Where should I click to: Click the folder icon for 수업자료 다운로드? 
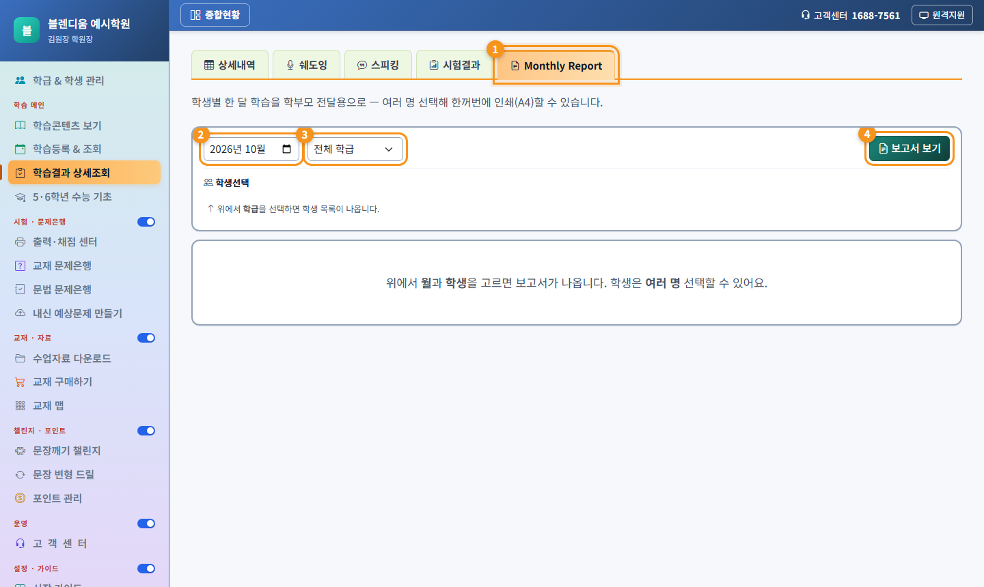click(20, 358)
